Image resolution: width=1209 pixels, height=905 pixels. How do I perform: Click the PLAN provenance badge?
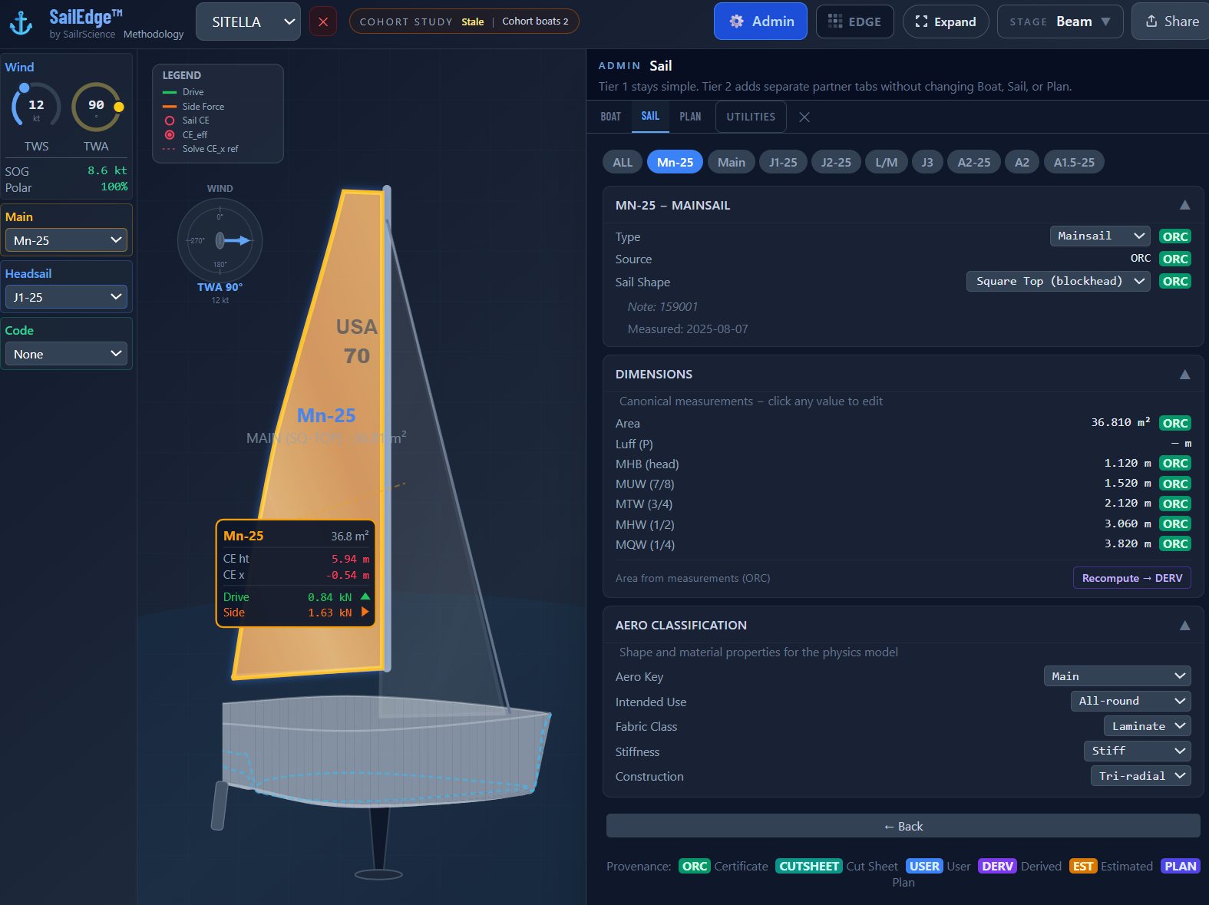click(1180, 866)
